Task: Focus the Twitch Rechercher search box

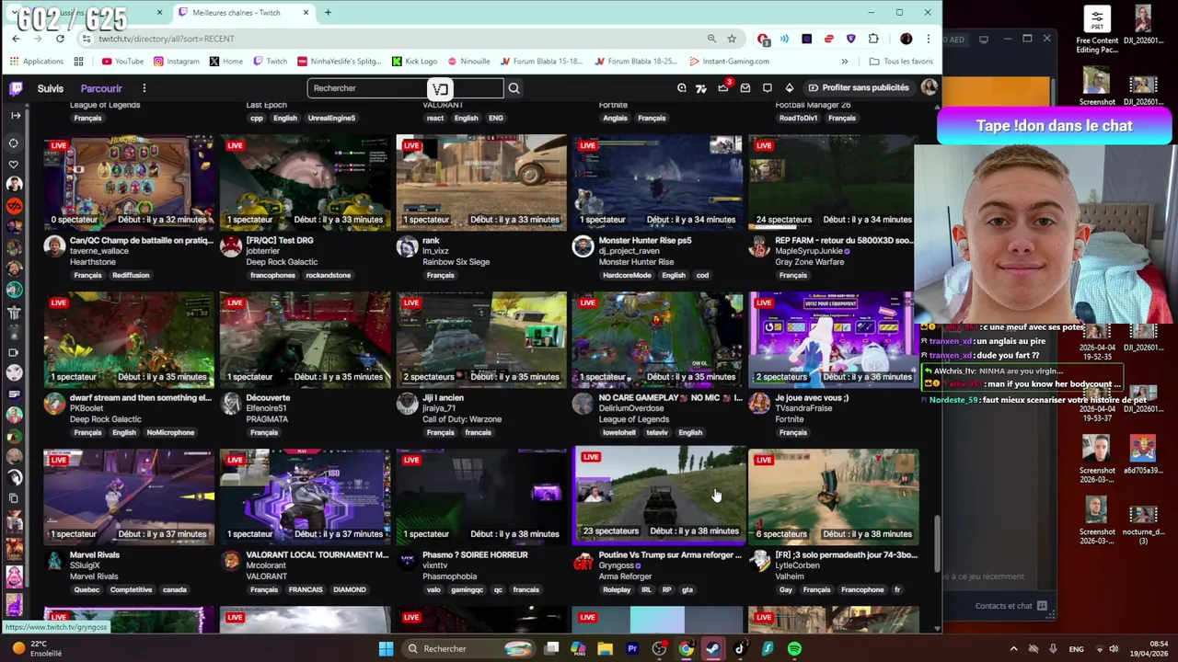Action: tap(405, 88)
